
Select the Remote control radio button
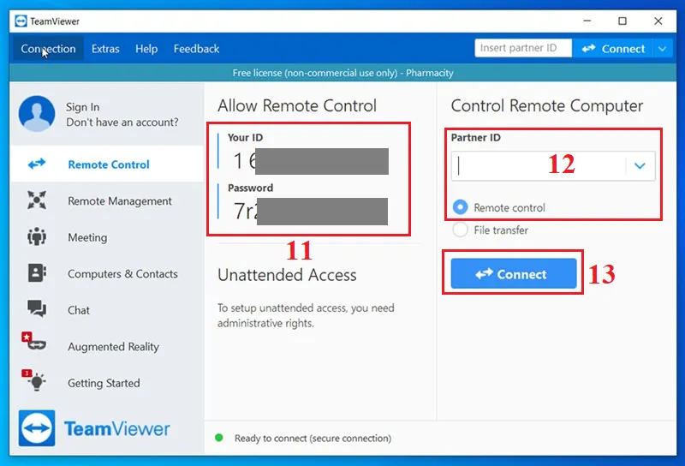pos(460,207)
